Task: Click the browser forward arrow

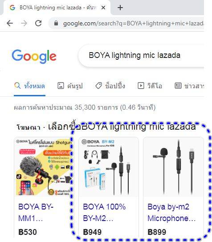Action: [24, 23]
